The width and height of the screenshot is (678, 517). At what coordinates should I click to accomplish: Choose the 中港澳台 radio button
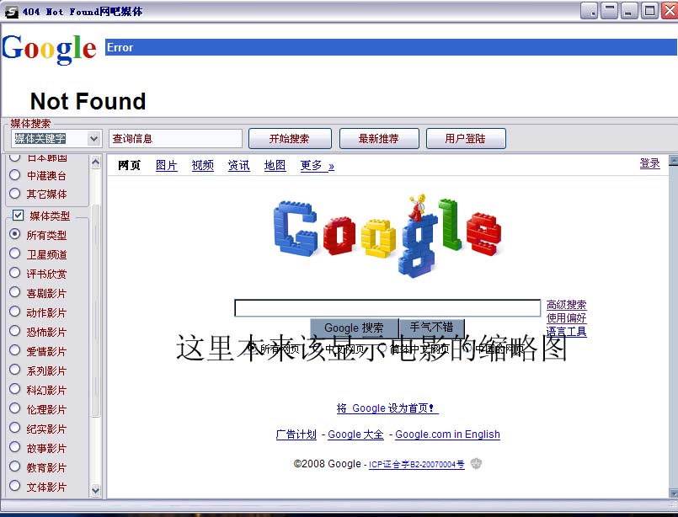(14, 174)
